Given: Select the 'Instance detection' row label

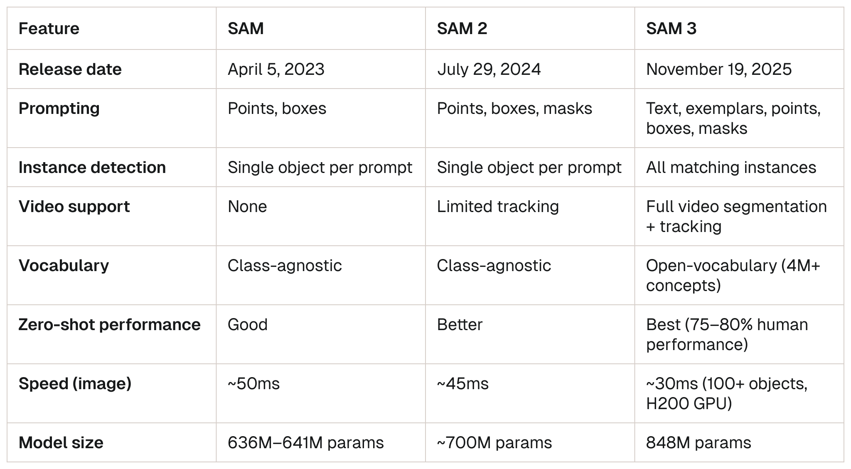Looking at the screenshot, I should pos(92,167).
